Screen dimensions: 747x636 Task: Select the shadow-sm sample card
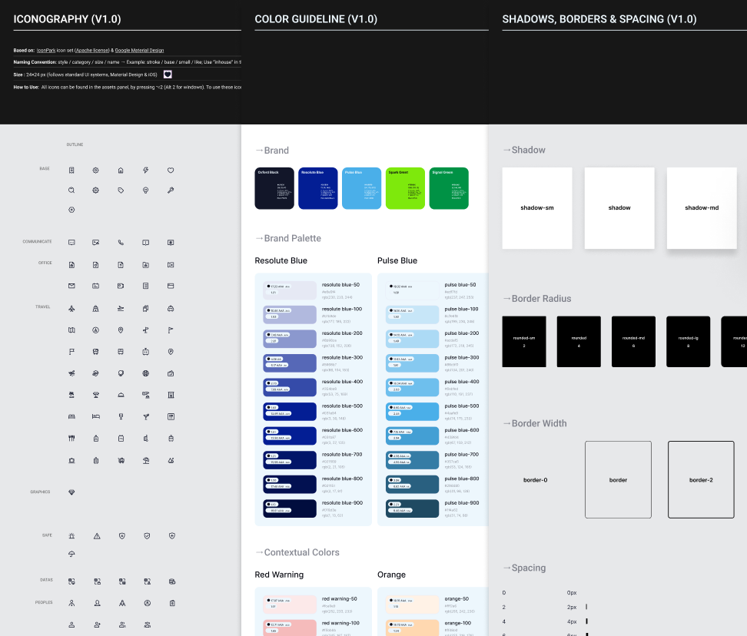coord(537,208)
